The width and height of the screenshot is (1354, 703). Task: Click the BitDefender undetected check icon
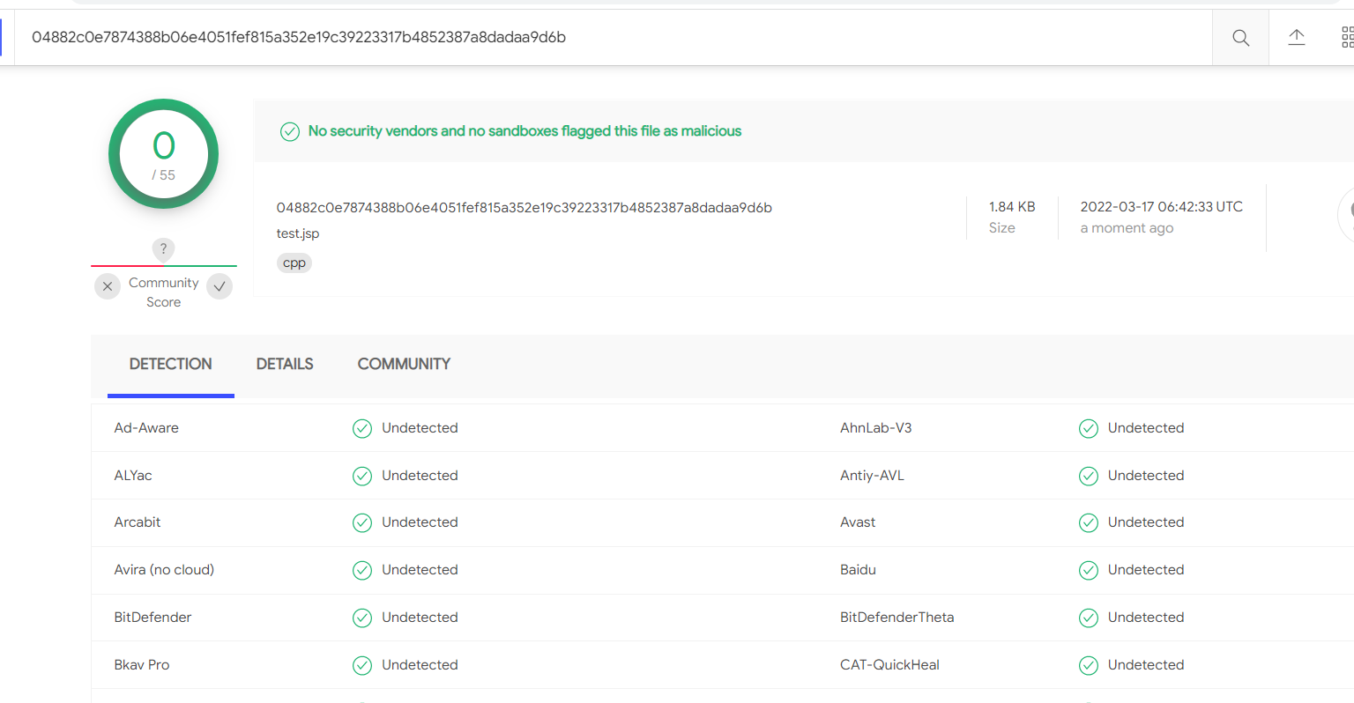tap(362, 618)
